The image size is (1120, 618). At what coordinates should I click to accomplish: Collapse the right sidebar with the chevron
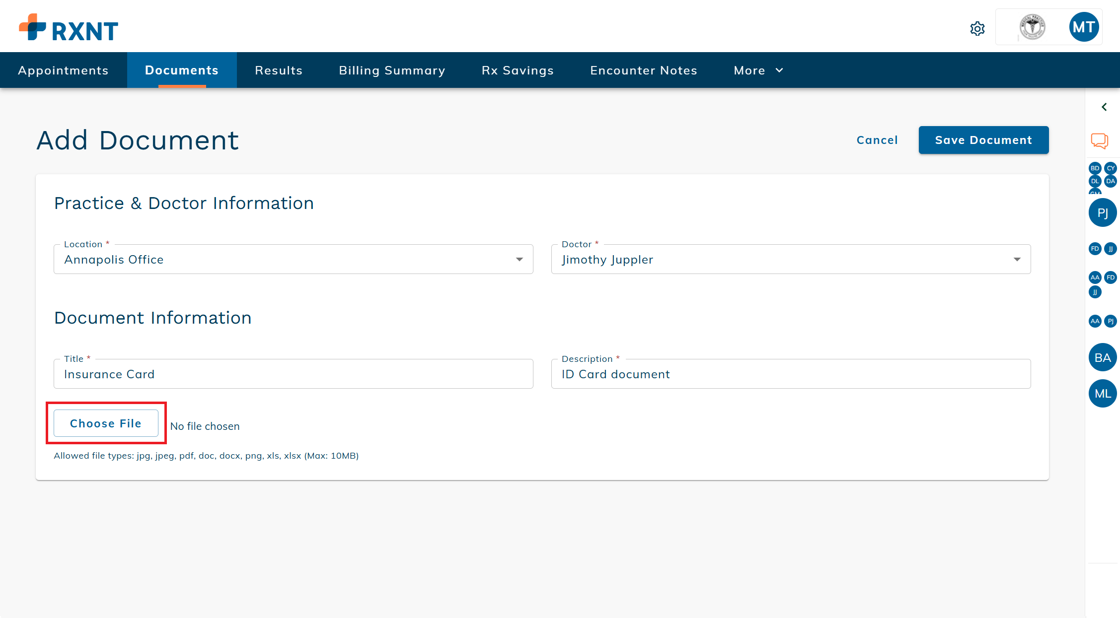coord(1104,107)
